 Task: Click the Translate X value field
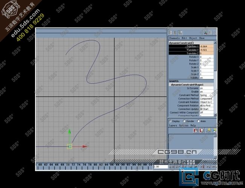pyautogui.click(x=207, y=47)
